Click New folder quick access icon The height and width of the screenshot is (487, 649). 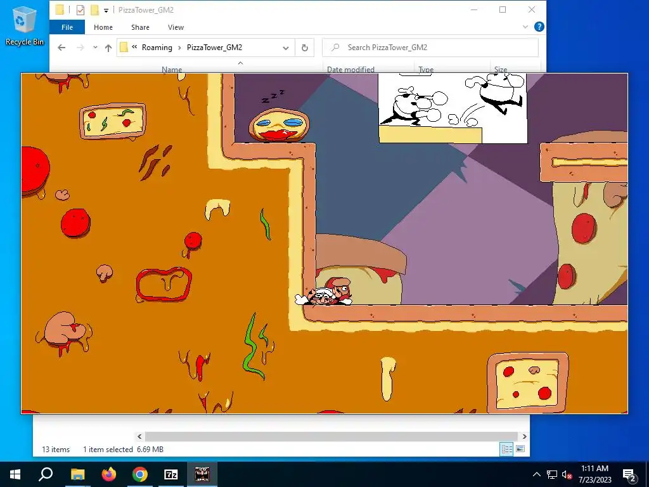click(95, 10)
